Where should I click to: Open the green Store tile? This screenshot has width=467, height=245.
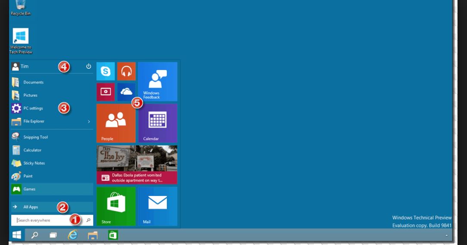(x=116, y=206)
